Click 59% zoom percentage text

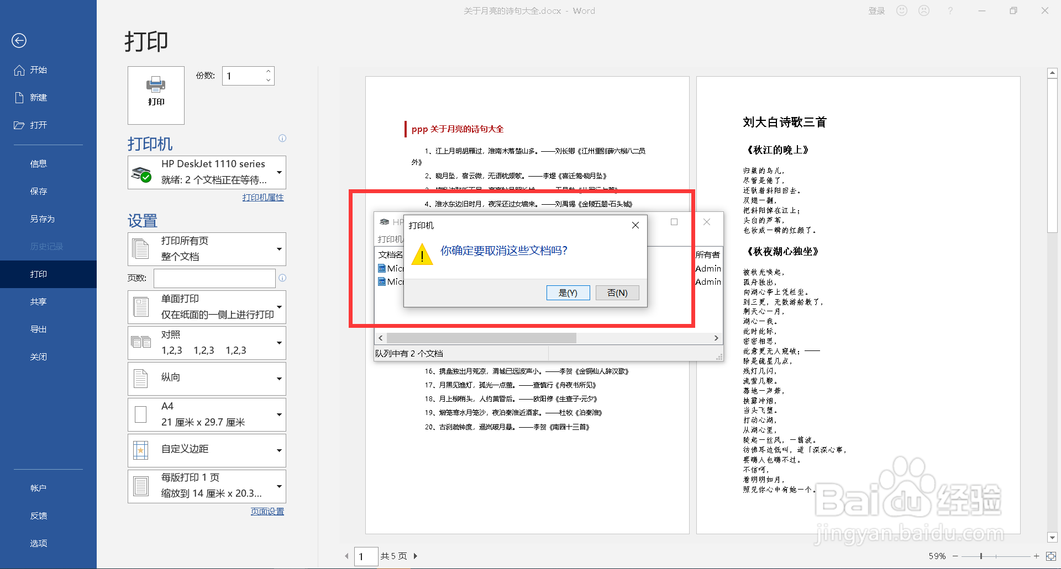(x=937, y=556)
